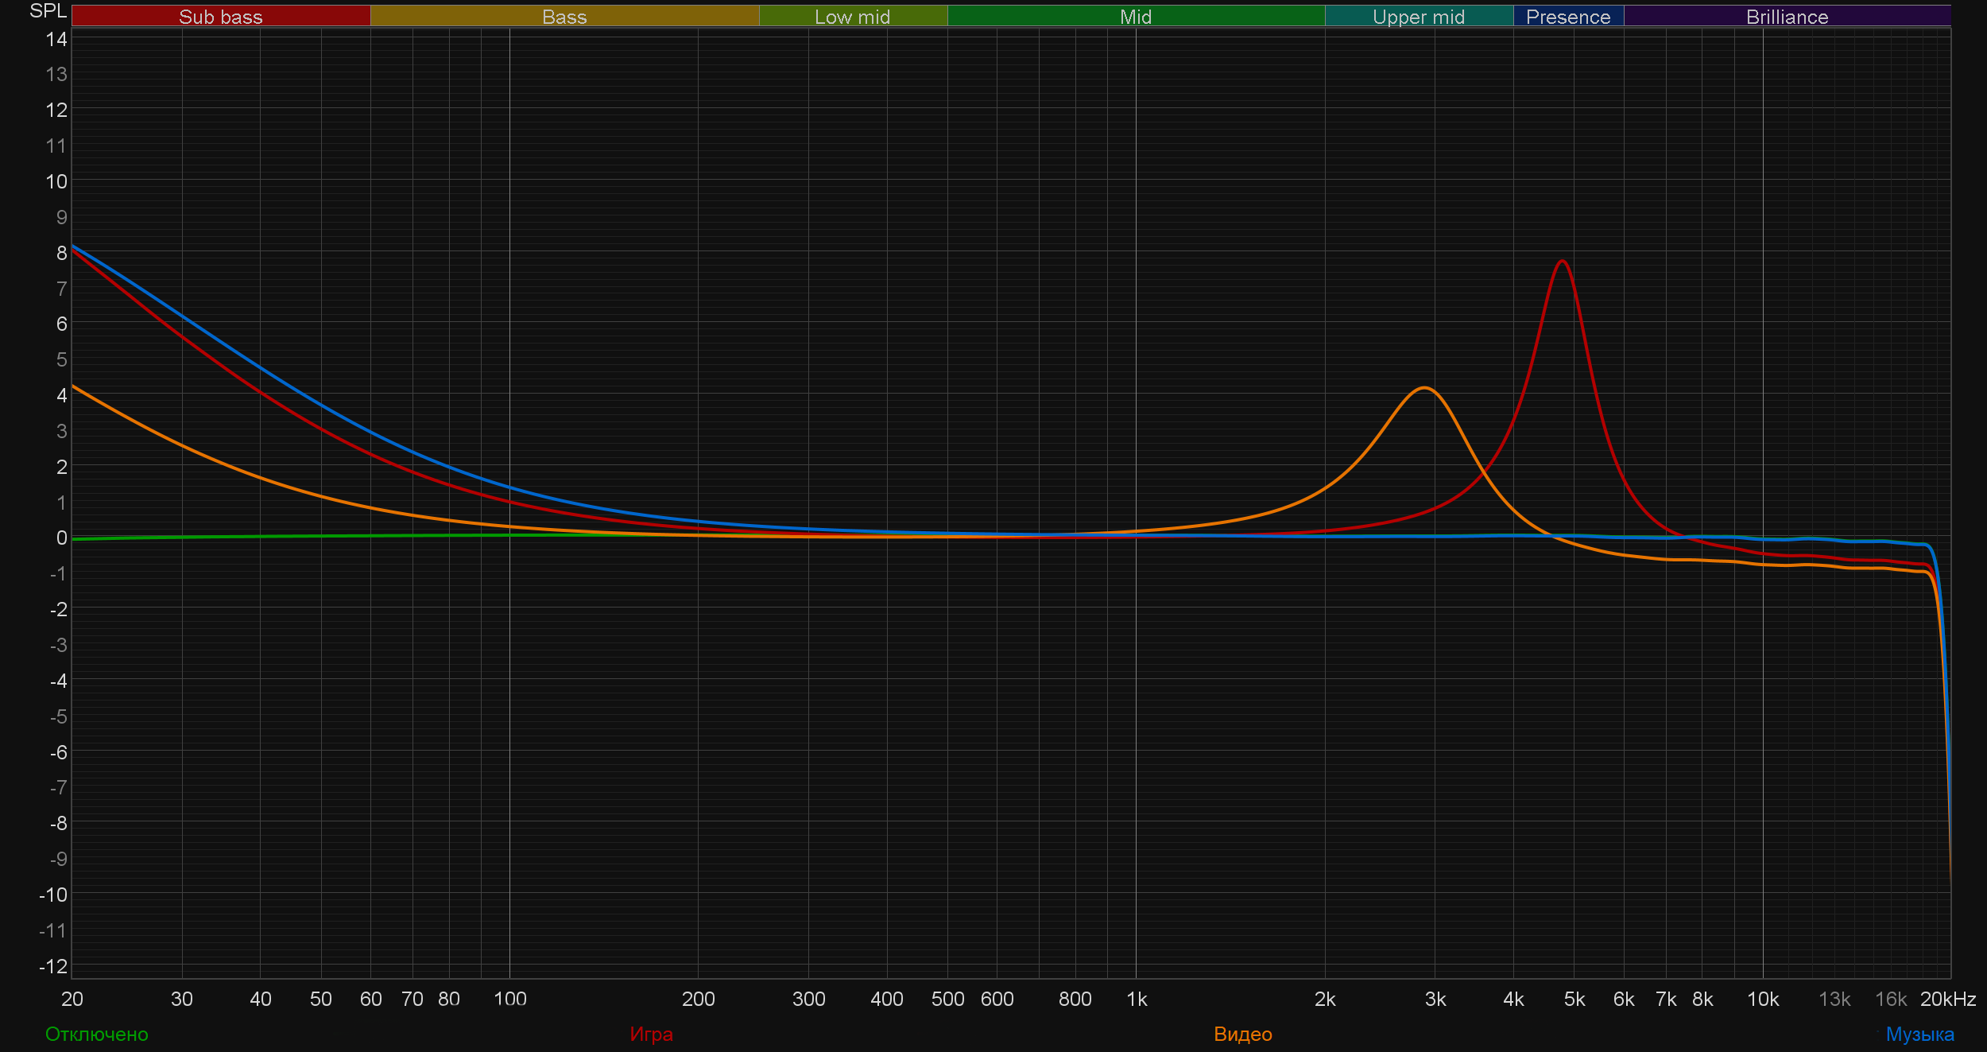
Task: Click the Sub bass frequency band header
Action: (220, 17)
